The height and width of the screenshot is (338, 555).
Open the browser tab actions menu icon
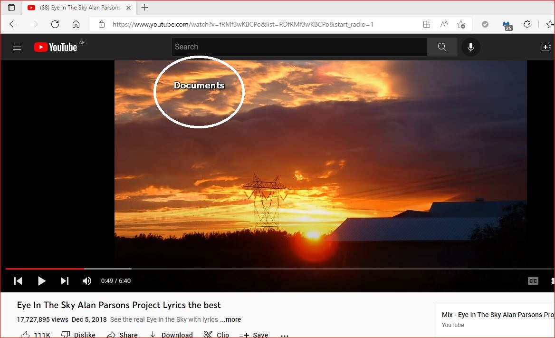point(11,8)
